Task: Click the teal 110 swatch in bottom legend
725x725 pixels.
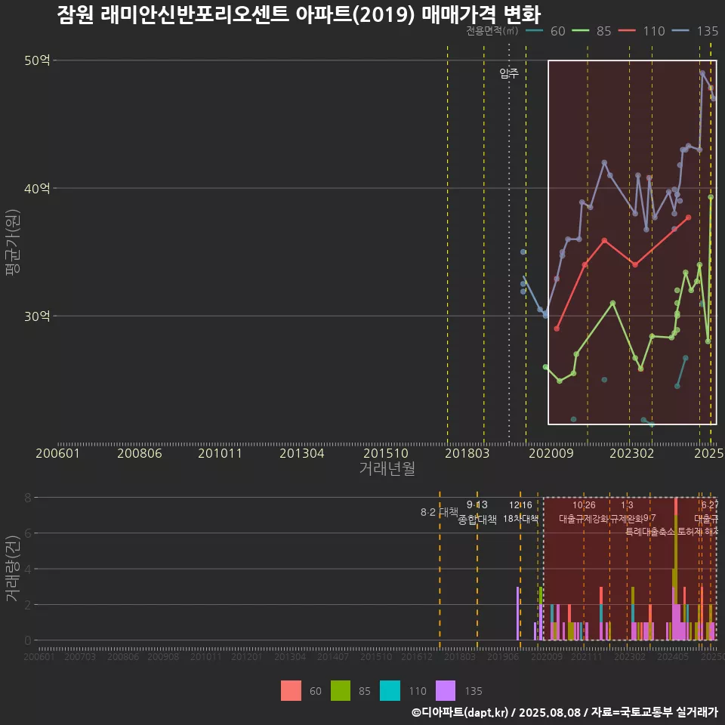Action: [x=390, y=690]
